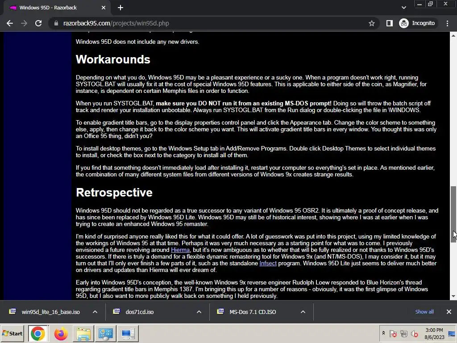Viewport: 457px width, 343px height.
Task: Open a new tab with plus button
Action: (120, 8)
